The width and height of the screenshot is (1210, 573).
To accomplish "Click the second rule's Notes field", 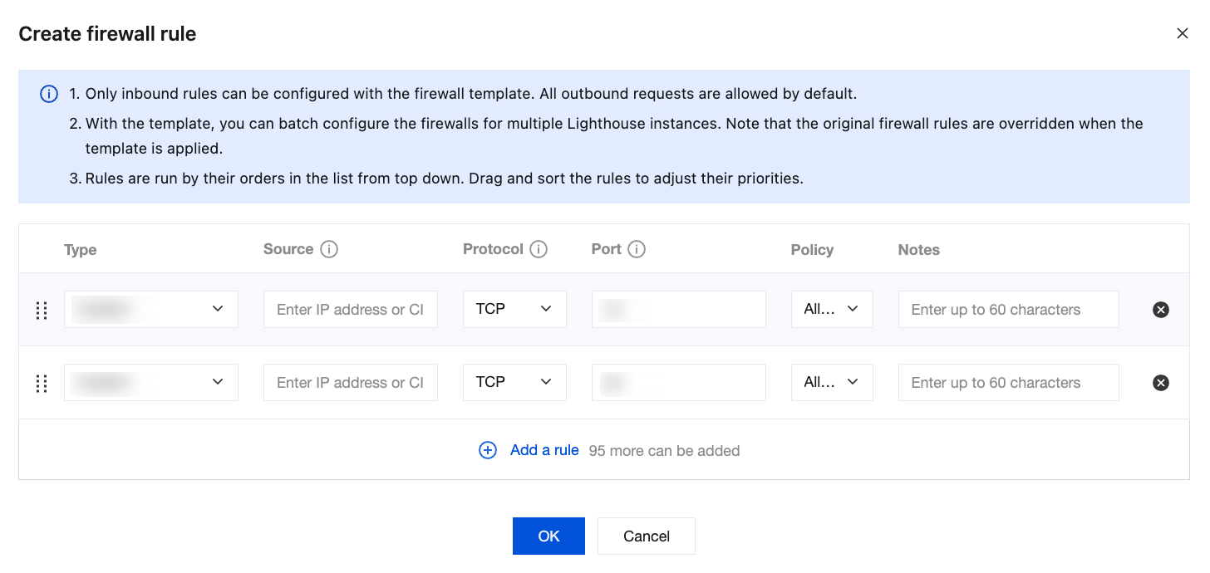I will 1008,383.
